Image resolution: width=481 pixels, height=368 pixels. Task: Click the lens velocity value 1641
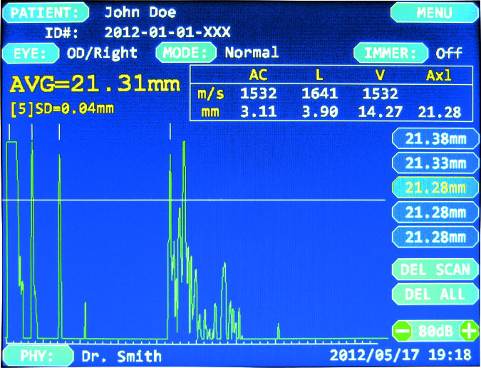(x=320, y=93)
